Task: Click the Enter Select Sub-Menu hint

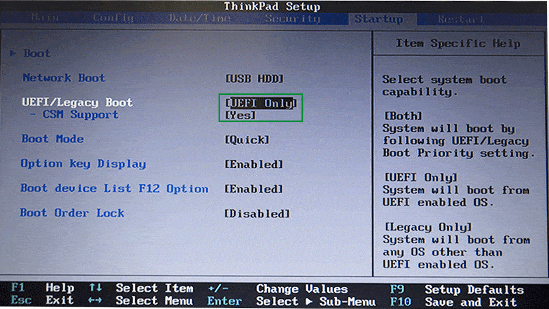Action: point(291,301)
